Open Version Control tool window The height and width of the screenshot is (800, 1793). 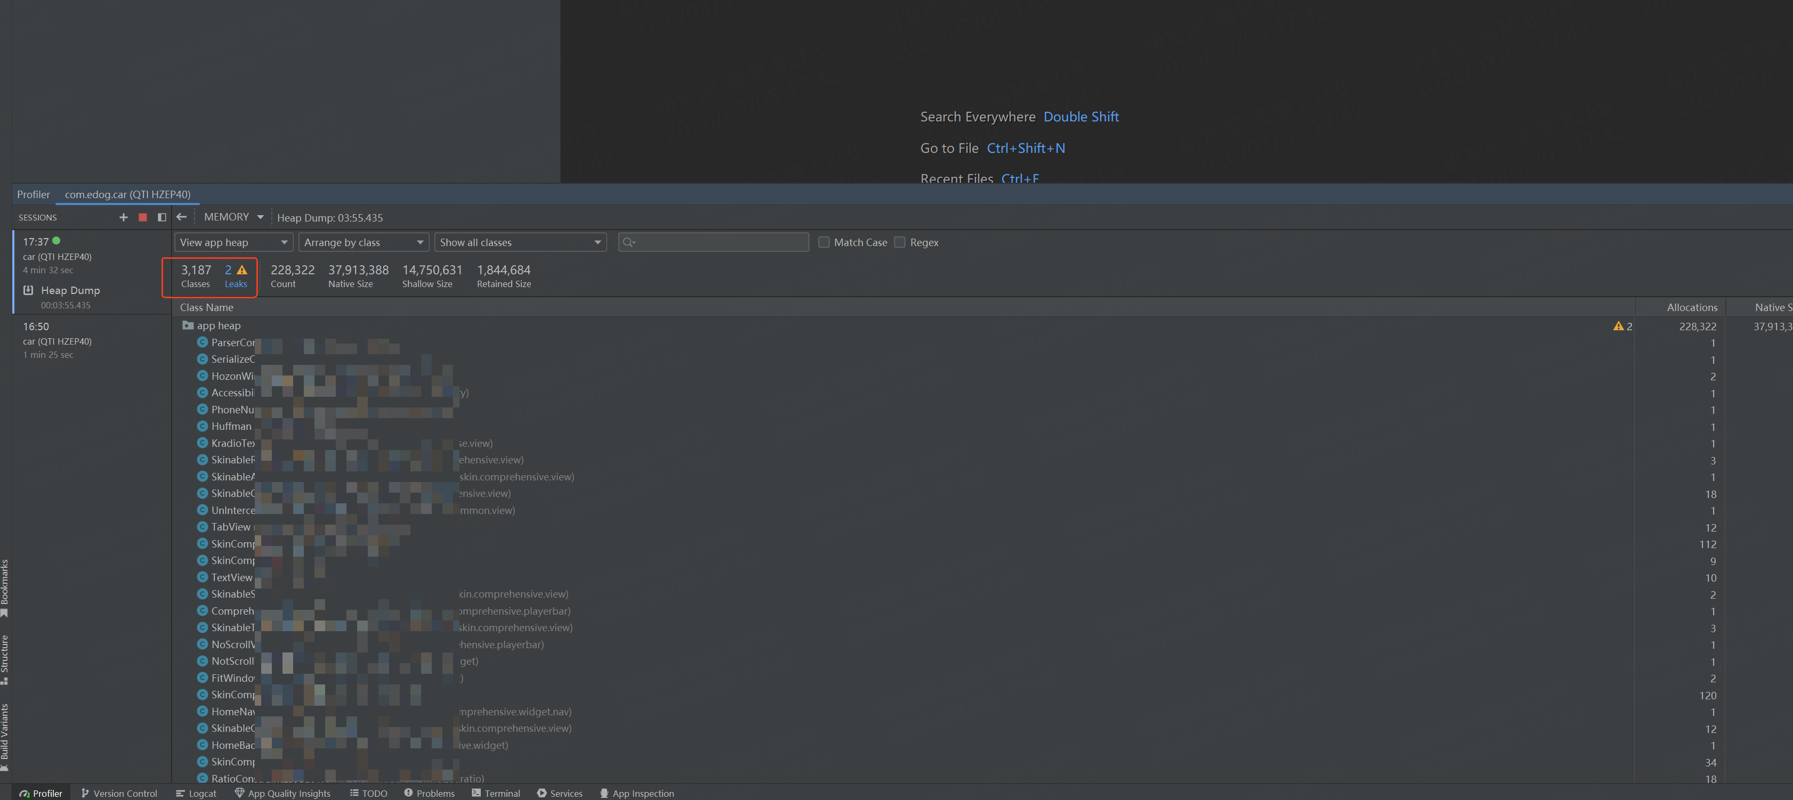coord(119,793)
